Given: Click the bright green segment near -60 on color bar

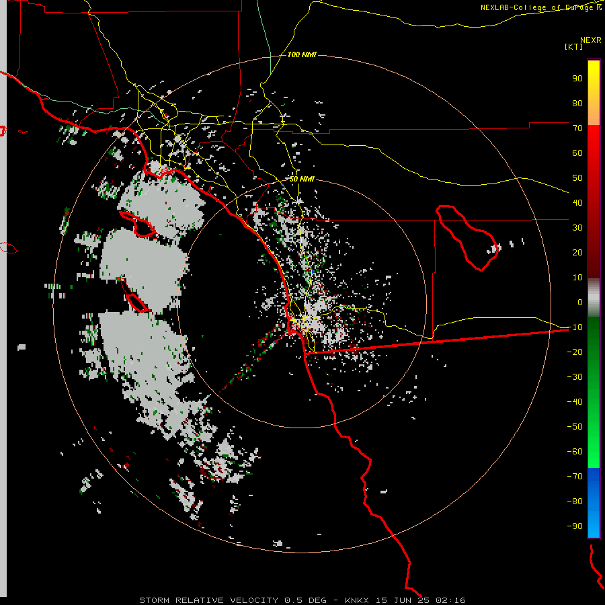Looking at the screenshot, I should point(594,455).
